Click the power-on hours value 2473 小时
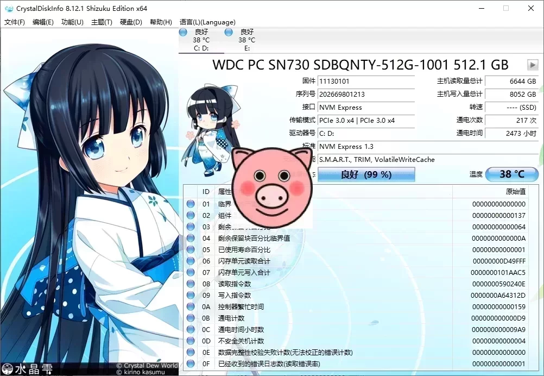The height and width of the screenshot is (376, 544). coord(512,133)
